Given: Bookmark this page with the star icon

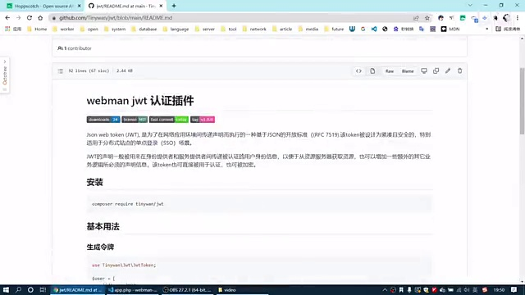Looking at the screenshot, I should (x=427, y=18).
